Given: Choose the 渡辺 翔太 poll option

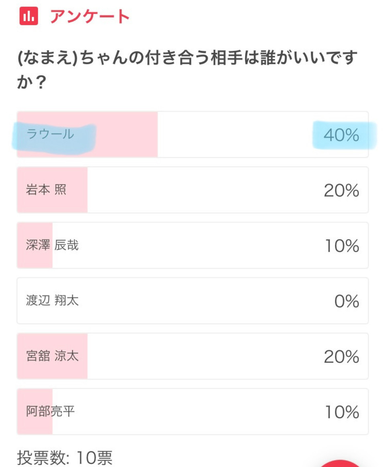Looking at the screenshot, I should [x=192, y=300].
